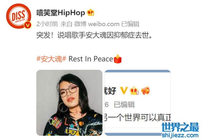This screenshot has height=140, width=202.
Task: Click the crown membership icon beside username
Action: (x=90, y=13)
